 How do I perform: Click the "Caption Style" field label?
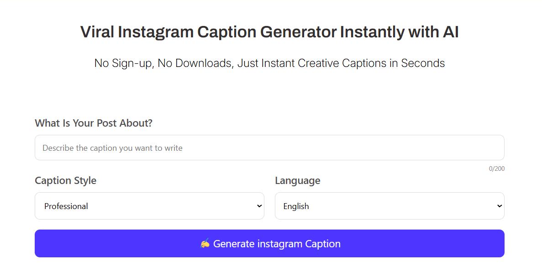coord(66,180)
